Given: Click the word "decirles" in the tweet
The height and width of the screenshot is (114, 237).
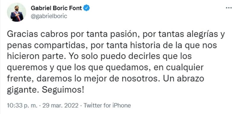Looking at the screenshot, I should click(x=142, y=57).
